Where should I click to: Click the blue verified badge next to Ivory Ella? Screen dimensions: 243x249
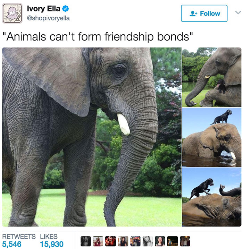pyautogui.click(x=65, y=9)
